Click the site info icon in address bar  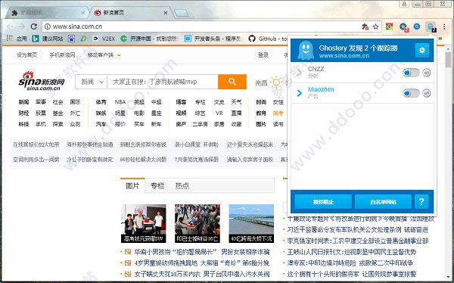pos(48,26)
